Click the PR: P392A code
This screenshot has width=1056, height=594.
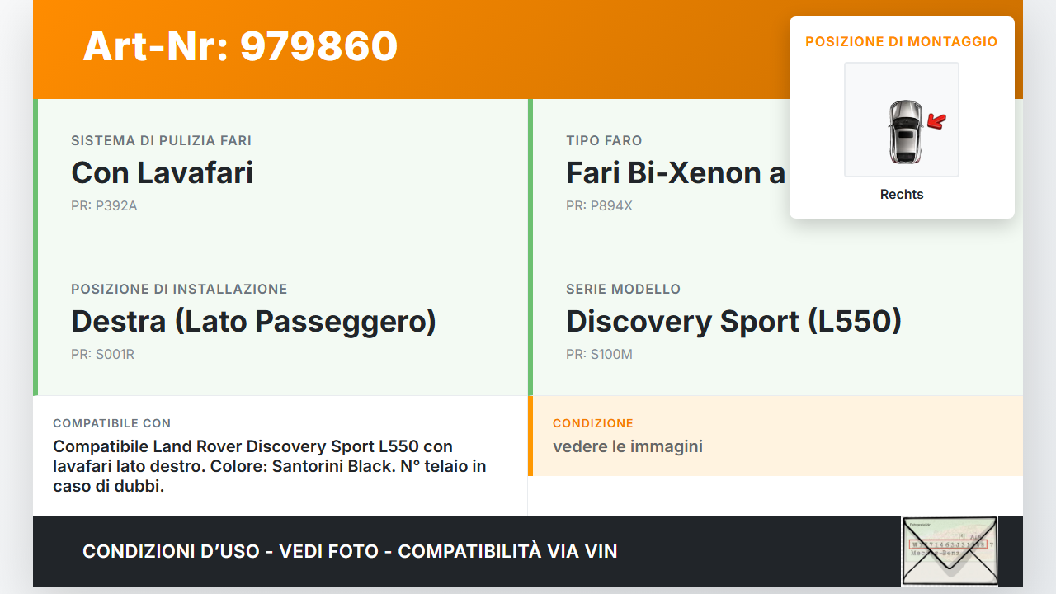104,206
